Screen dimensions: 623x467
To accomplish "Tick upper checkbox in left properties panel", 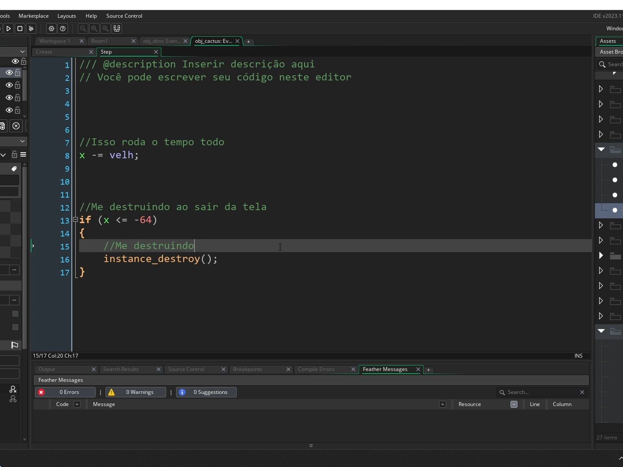I will point(15,314).
